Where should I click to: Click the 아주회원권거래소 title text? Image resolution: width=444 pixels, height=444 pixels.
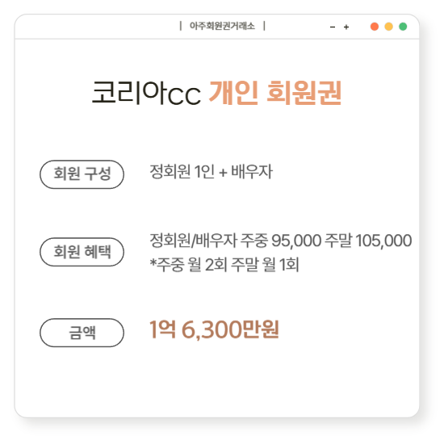pyautogui.click(x=222, y=26)
